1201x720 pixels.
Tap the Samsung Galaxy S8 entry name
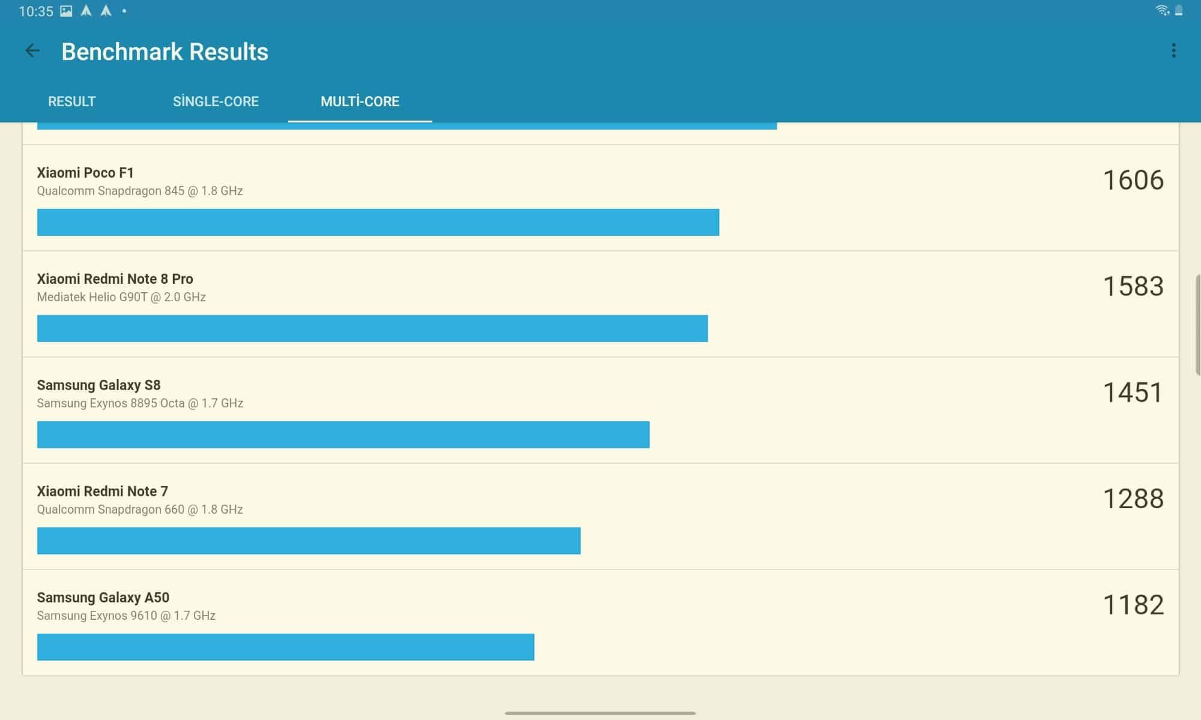tap(98, 385)
